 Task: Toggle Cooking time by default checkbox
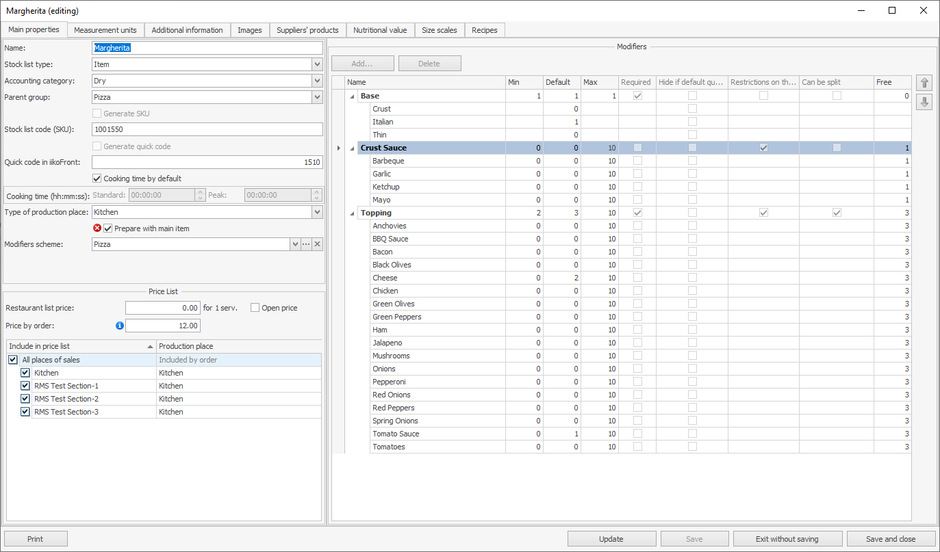pos(97,179)
